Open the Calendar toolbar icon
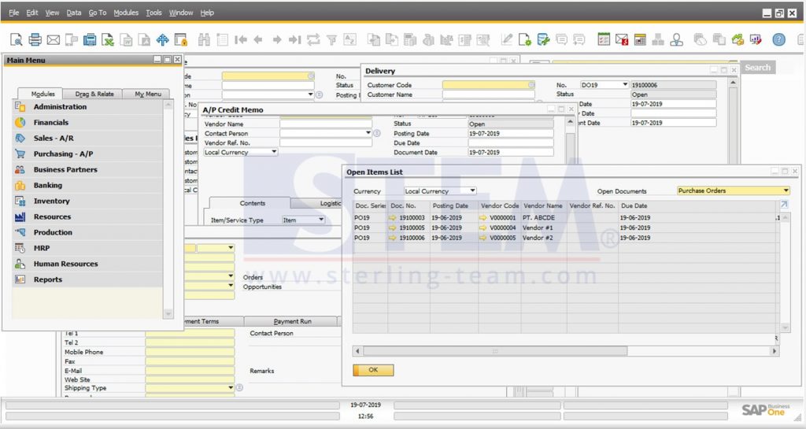The image size is (806, 429). tap(640, 39)
